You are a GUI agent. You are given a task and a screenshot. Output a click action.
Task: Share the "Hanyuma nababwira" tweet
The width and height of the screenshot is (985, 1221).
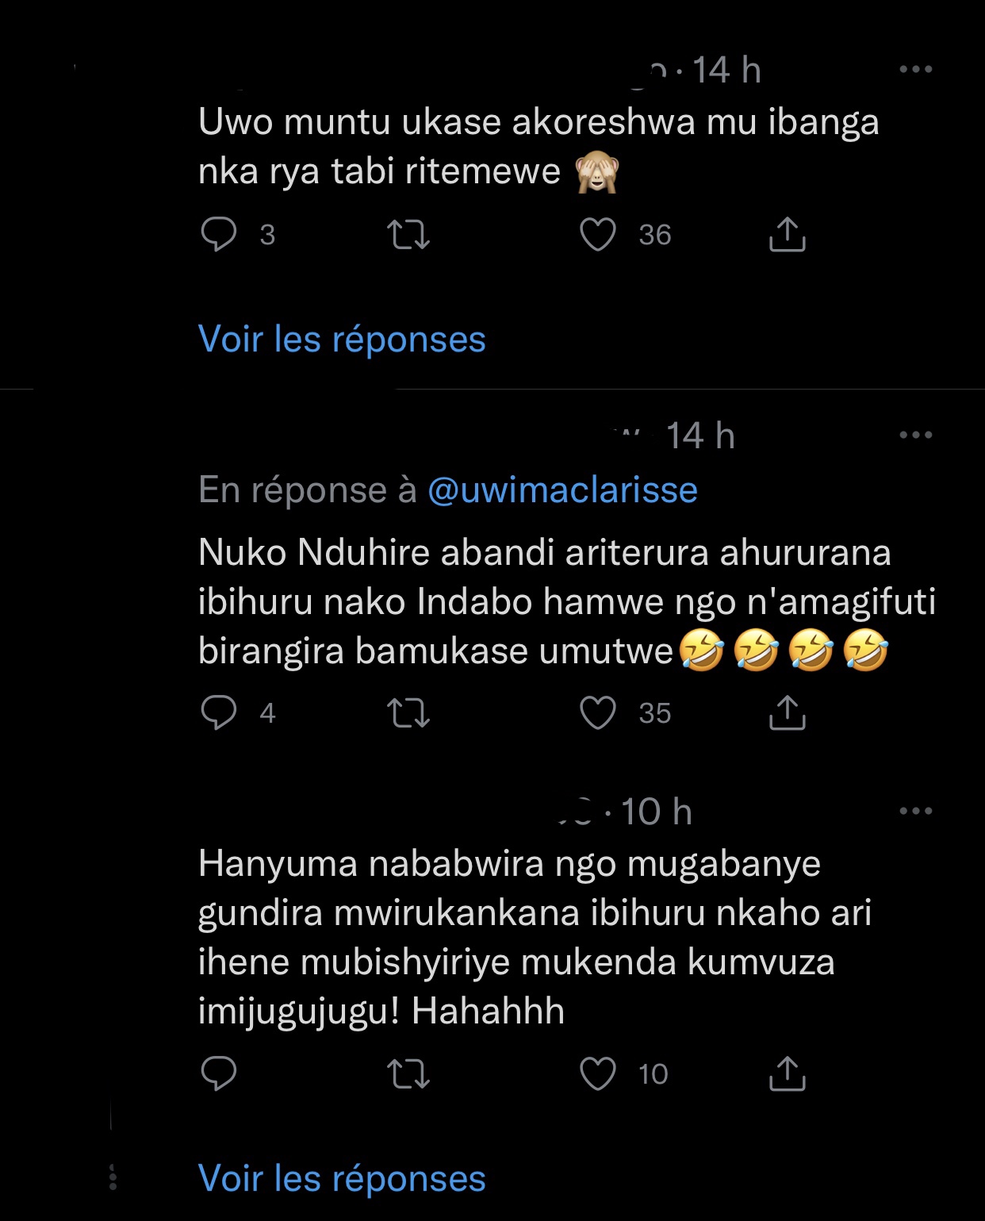pyautogui.click(x=787, y=1073)
